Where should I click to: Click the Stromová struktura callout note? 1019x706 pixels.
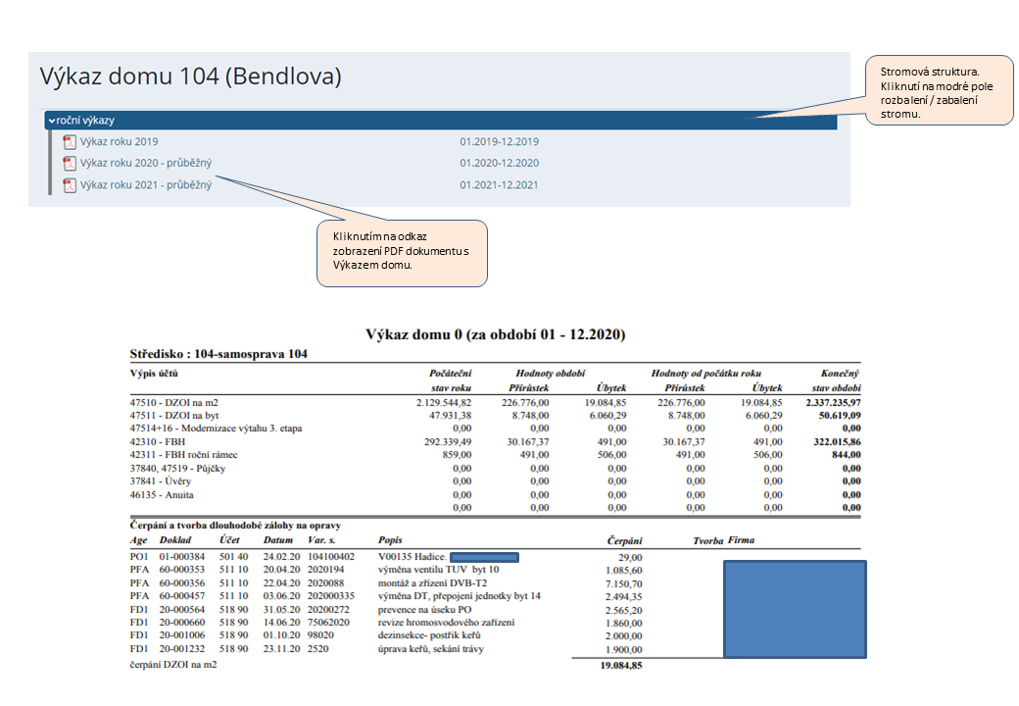point(939,90)
